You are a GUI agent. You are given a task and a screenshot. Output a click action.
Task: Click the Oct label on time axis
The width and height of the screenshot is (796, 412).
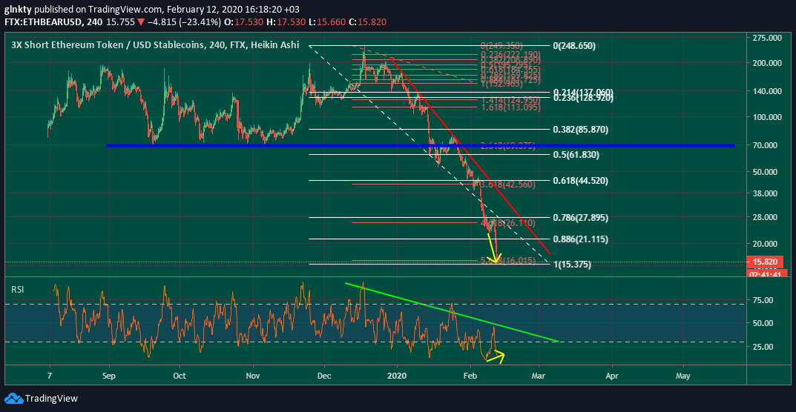pyautogui.click(x=180, y=377)
